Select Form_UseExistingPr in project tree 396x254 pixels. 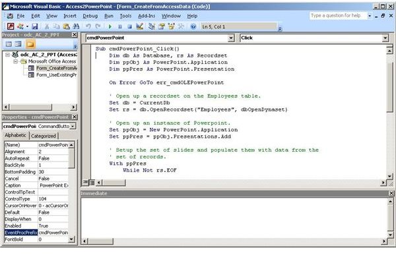[x=57, y=75]
